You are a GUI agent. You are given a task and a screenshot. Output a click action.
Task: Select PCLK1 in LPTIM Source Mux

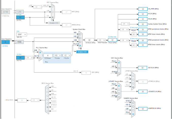point(133,87)
